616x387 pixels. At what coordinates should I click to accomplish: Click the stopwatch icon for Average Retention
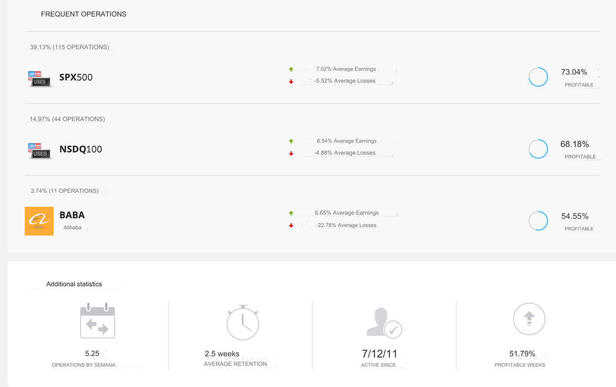tap(243, 322)
